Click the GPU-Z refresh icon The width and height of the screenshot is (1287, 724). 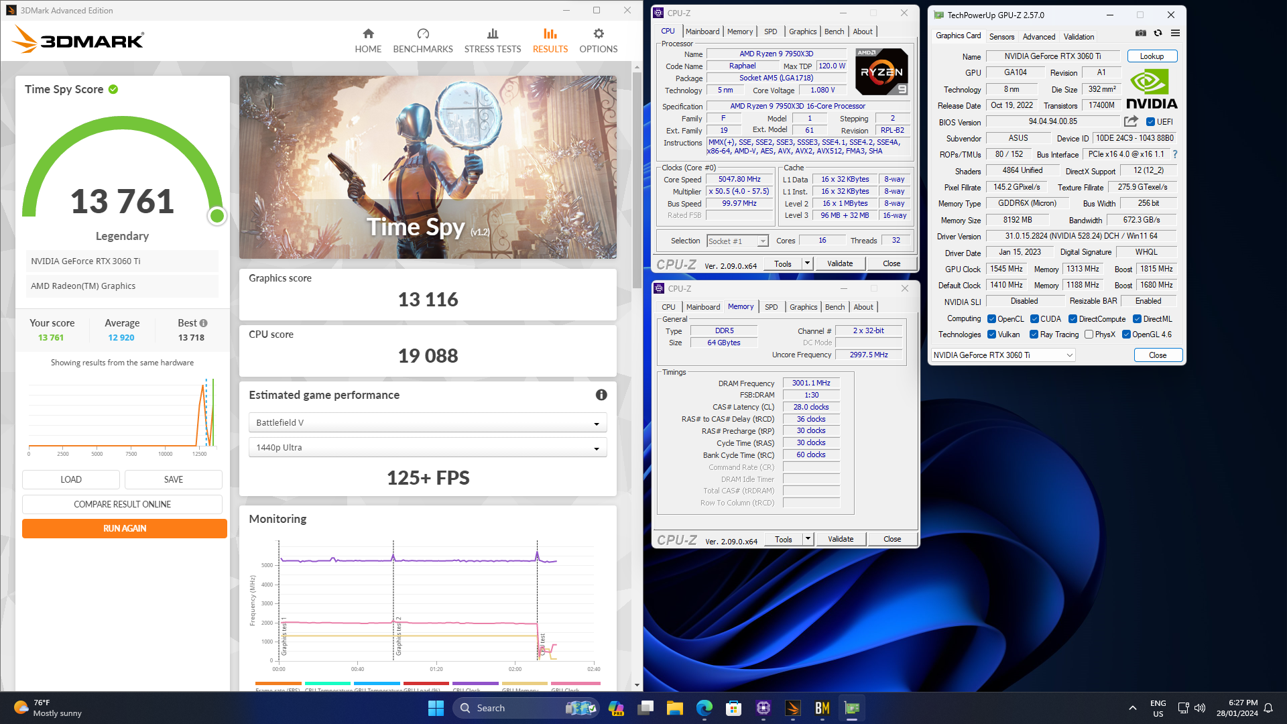coord(1158,33)
